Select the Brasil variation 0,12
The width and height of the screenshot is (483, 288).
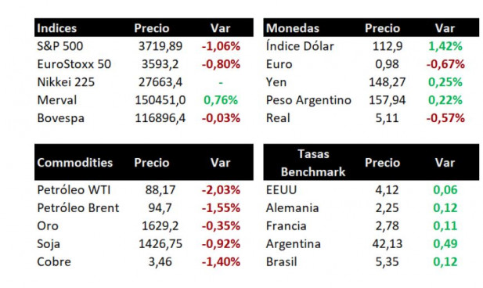(445, 262)
